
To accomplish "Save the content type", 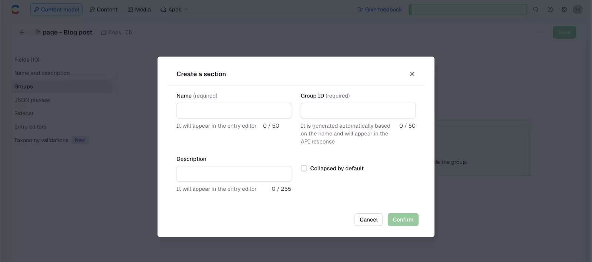I will (564, 32).
